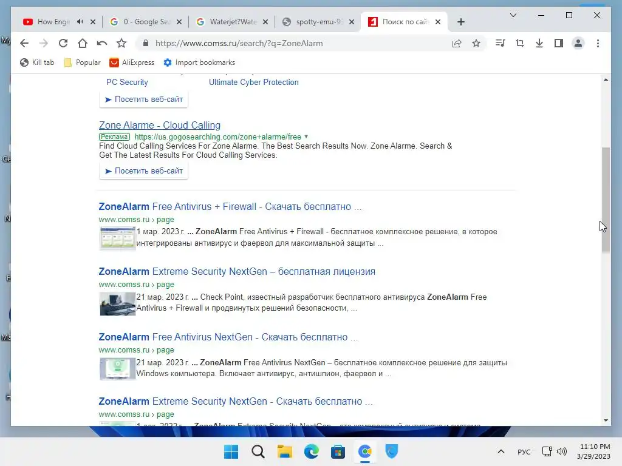
Task: Mute the YouTube tab speaker icon
Action: (x=80, y=22)
